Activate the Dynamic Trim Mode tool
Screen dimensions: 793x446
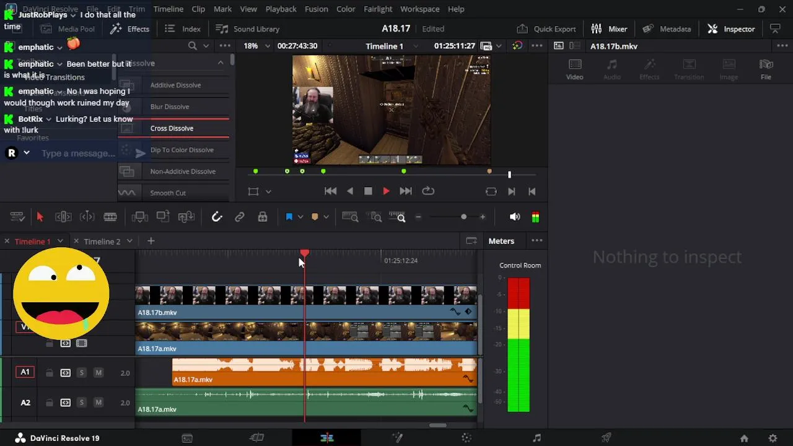[x=87, y=217]
